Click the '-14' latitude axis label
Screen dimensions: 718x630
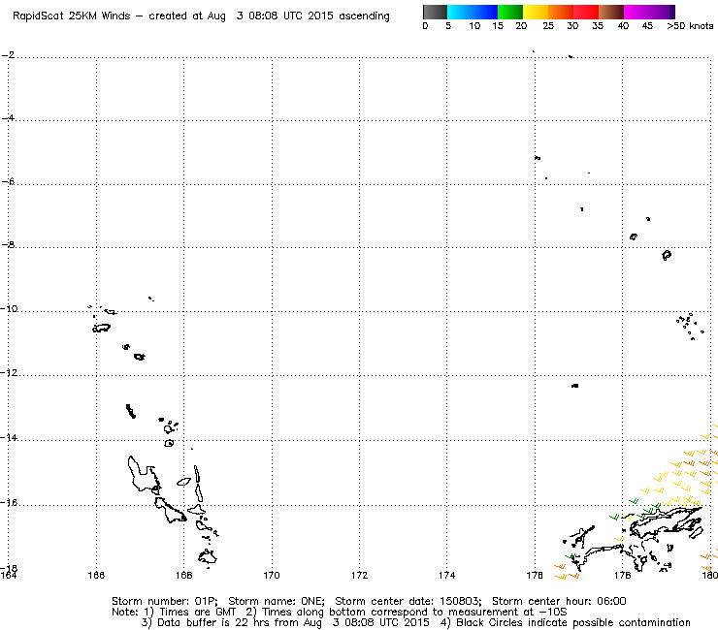click(9, 437)
